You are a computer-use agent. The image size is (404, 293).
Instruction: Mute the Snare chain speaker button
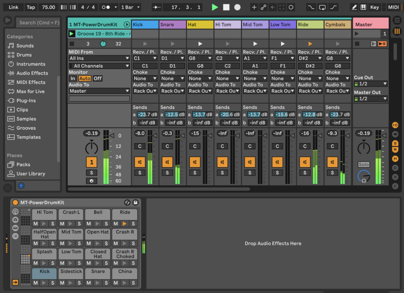(167, 162)
